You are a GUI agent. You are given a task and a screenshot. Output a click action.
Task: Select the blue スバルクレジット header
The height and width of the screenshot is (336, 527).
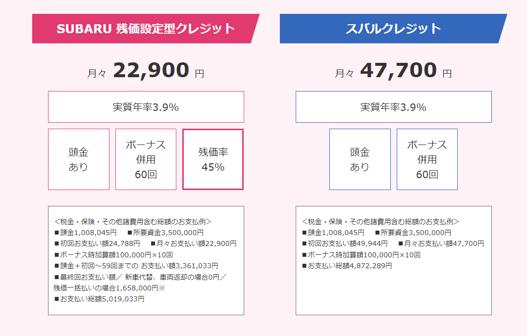click(393, 29)
